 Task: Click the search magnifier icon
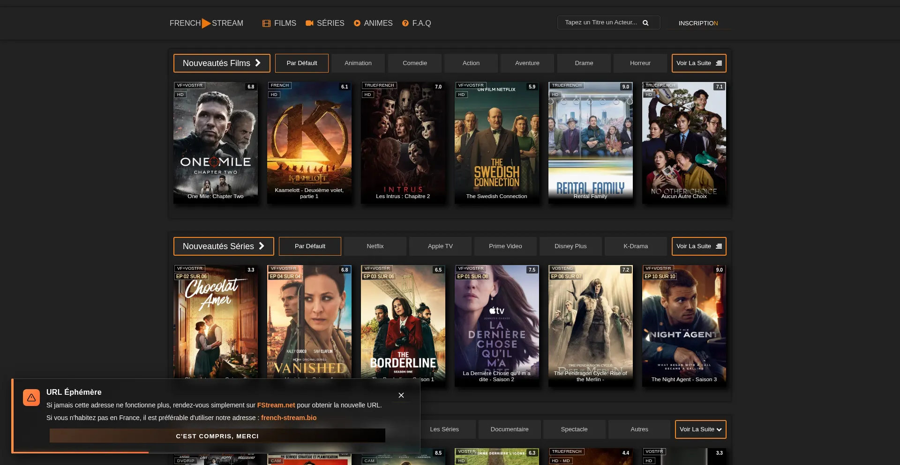pos(645,22)
